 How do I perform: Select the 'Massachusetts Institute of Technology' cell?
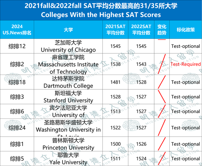pyautogui.click(x=68, y=64)
